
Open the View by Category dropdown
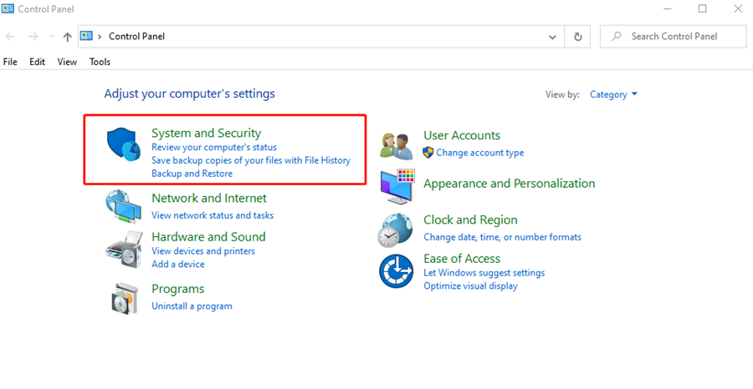(x=613, y=94)
